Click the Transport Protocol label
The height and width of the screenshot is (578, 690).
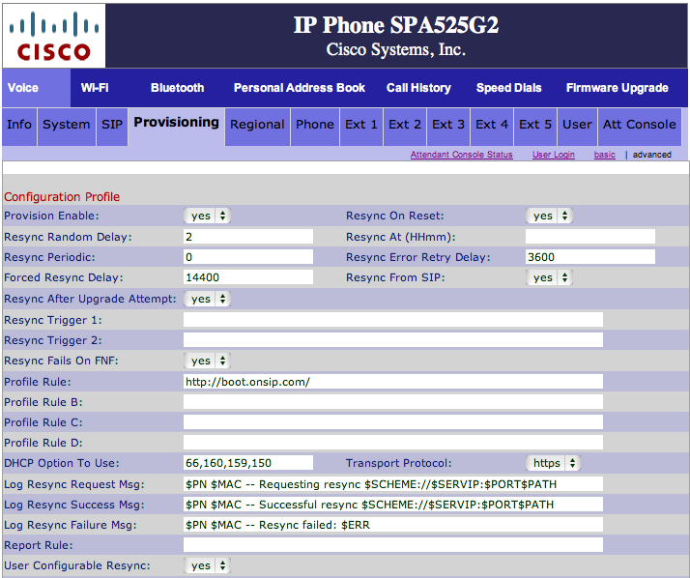[399, 463]
